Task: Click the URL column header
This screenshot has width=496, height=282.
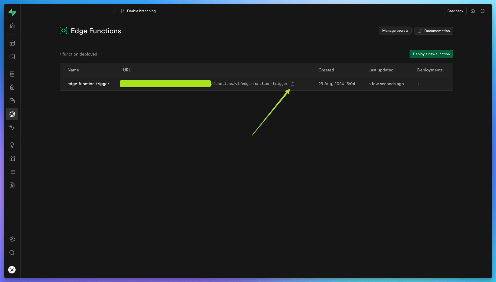Action: click(127, 70)
